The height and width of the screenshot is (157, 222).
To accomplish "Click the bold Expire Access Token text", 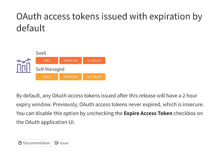I will [148, 113].
